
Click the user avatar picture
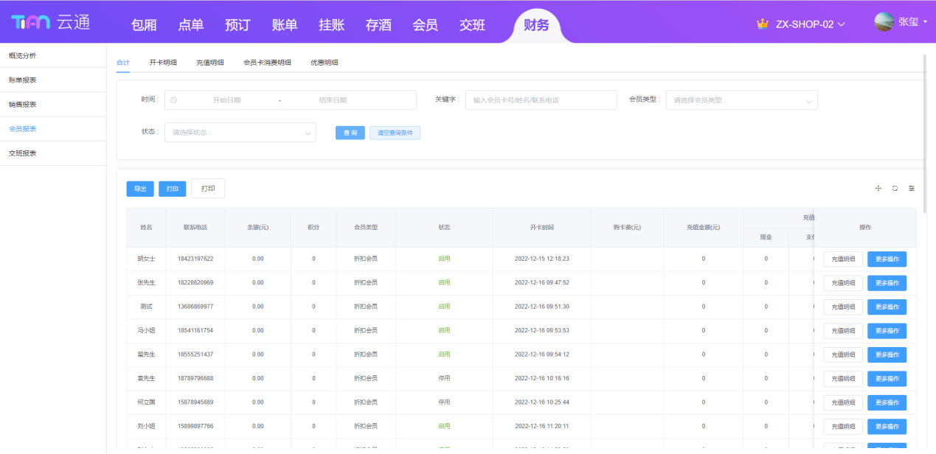tap(884, 22)
